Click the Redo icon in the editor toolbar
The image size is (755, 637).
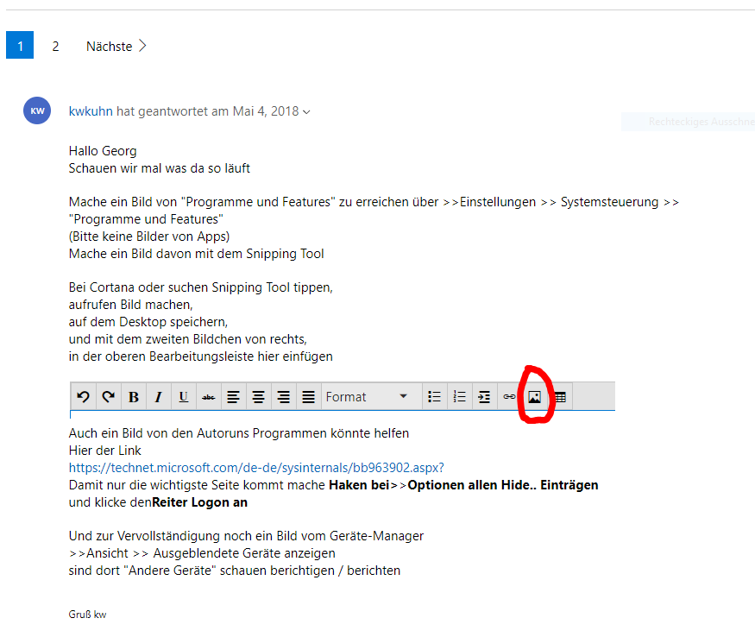tap(109, 396)
